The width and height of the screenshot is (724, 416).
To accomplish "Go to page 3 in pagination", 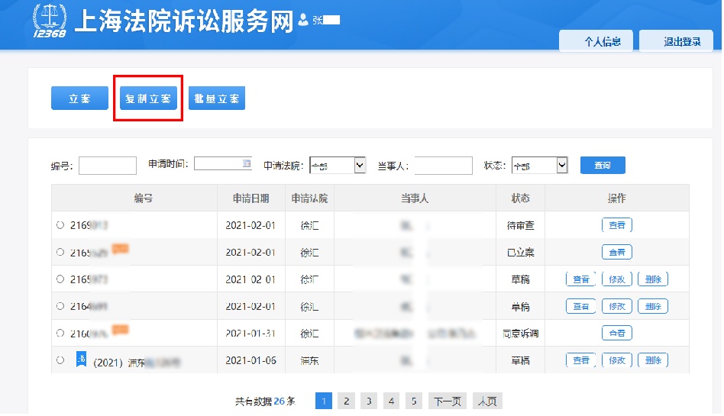I will tap(369, 401).
